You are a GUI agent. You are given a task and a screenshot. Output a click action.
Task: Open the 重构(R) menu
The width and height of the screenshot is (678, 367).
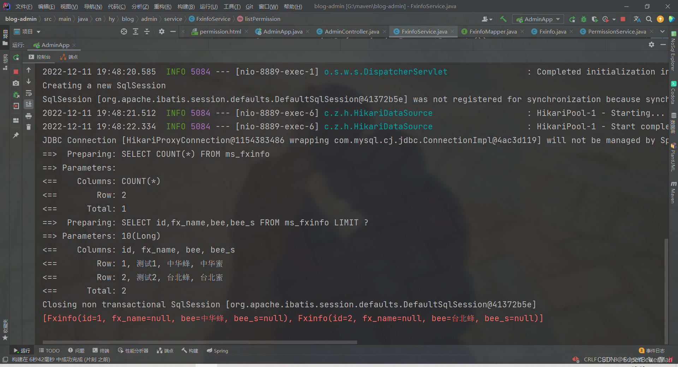coord(162,6)
